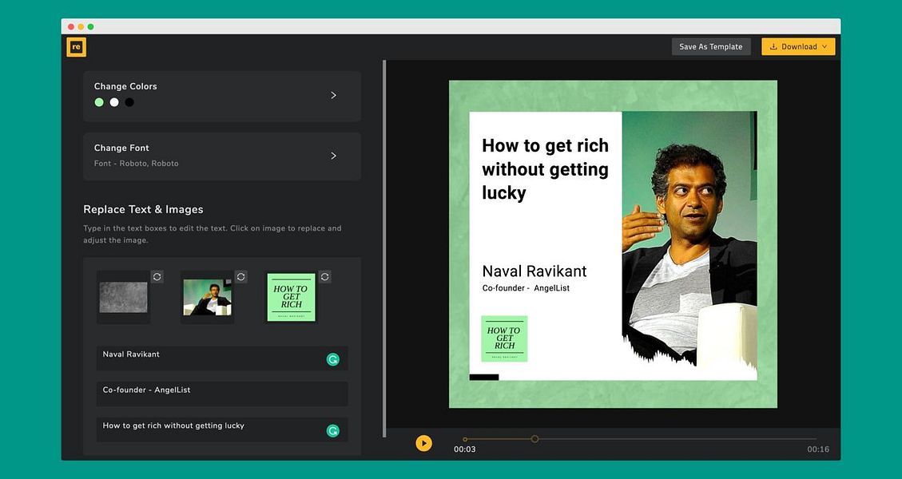902x479 pixels.
Task: Click the re app logo
Action: (x=76, y=46)
